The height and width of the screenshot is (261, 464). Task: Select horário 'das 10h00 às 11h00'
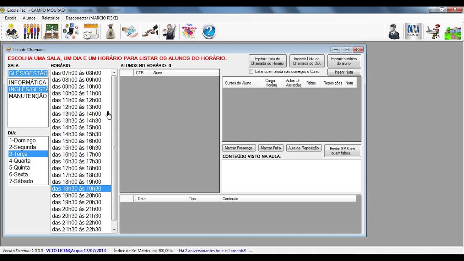coord(81,93)
